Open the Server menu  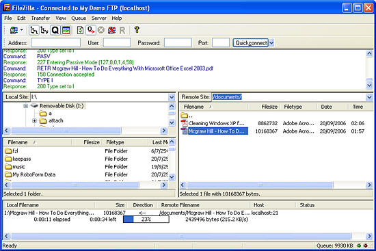(x=99, y=18)
